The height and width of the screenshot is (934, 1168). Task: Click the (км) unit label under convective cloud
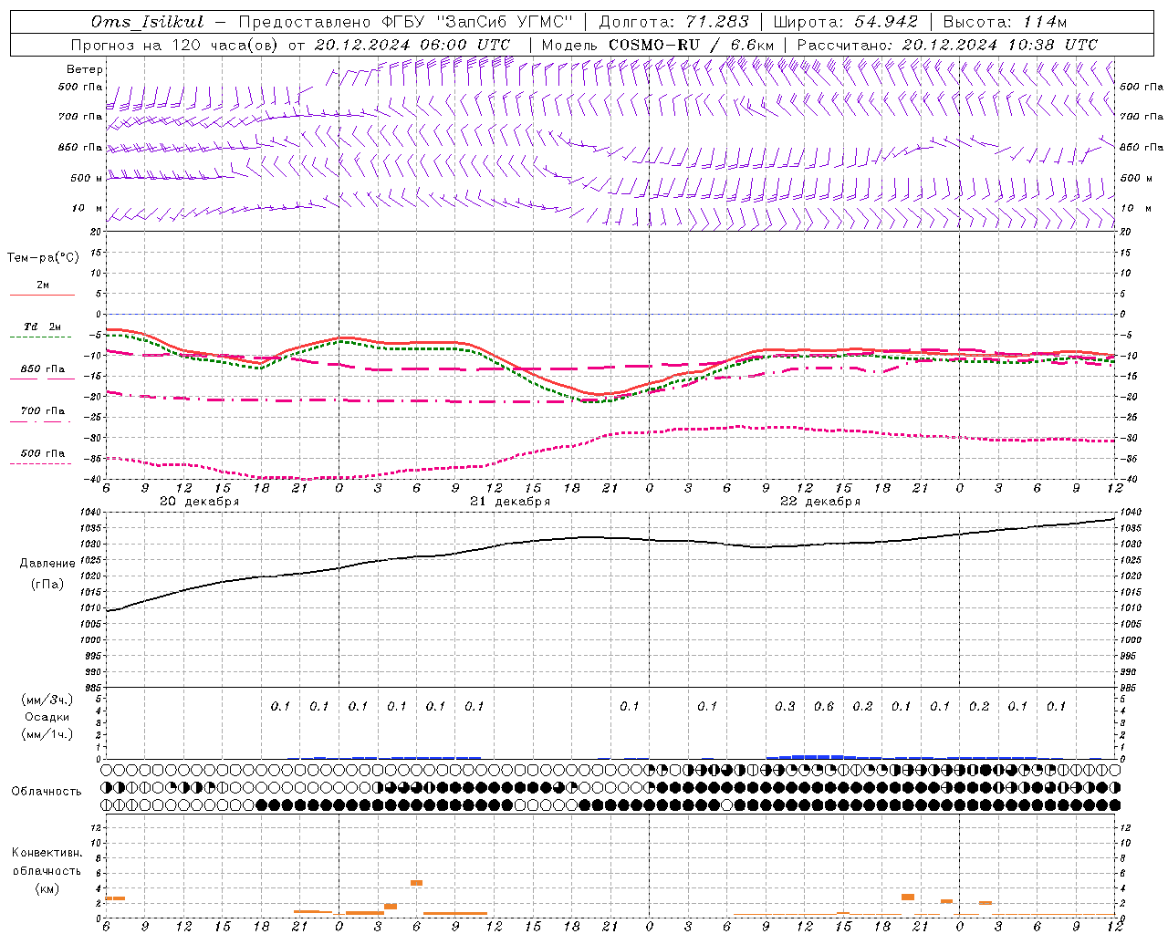click(48, 888)
